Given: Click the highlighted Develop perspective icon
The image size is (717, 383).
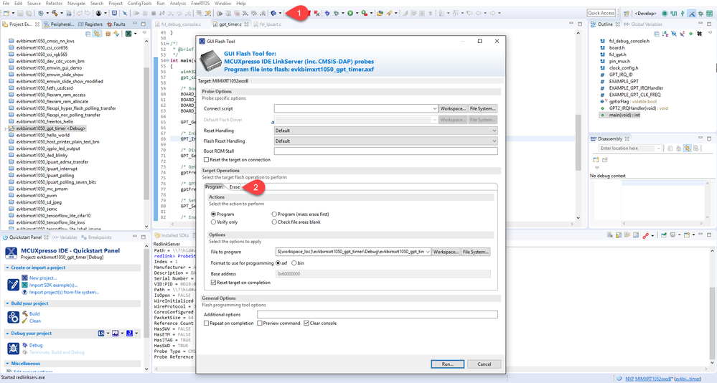Looking at the screenshot, I should (x=692, y=13).
